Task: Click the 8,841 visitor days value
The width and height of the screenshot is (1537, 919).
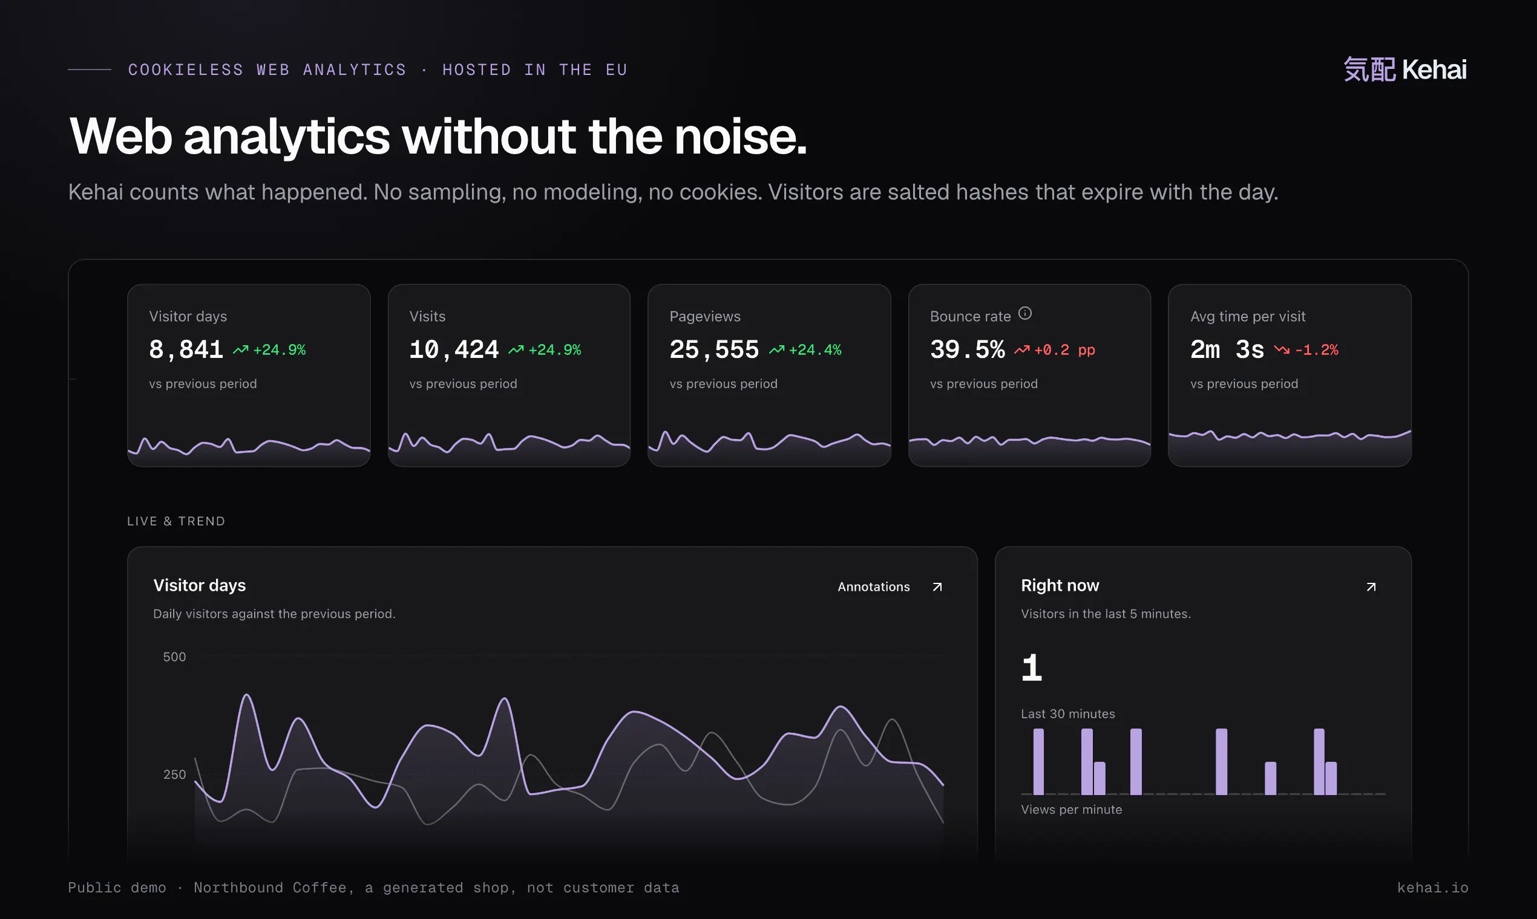Action: [x=186, y=350]
